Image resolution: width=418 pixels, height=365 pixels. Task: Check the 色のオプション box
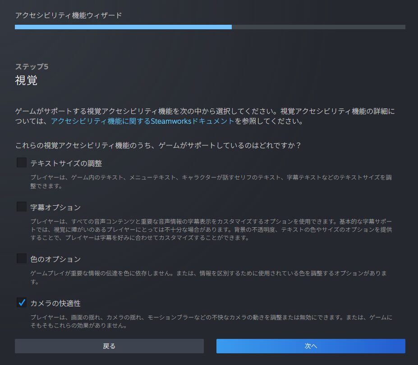coord(22,258)
